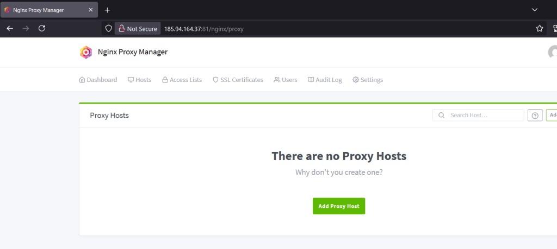Open SSL Certificates page
The width and height of the screenshot is (557, 249).
pyautogui.click(x=238, y=80)
